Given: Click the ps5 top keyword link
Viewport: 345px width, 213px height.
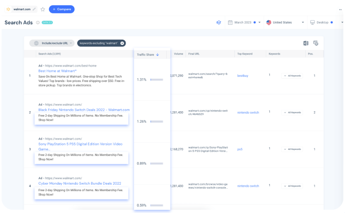Looking at the screenshot, I should click(x=240, y=149).
